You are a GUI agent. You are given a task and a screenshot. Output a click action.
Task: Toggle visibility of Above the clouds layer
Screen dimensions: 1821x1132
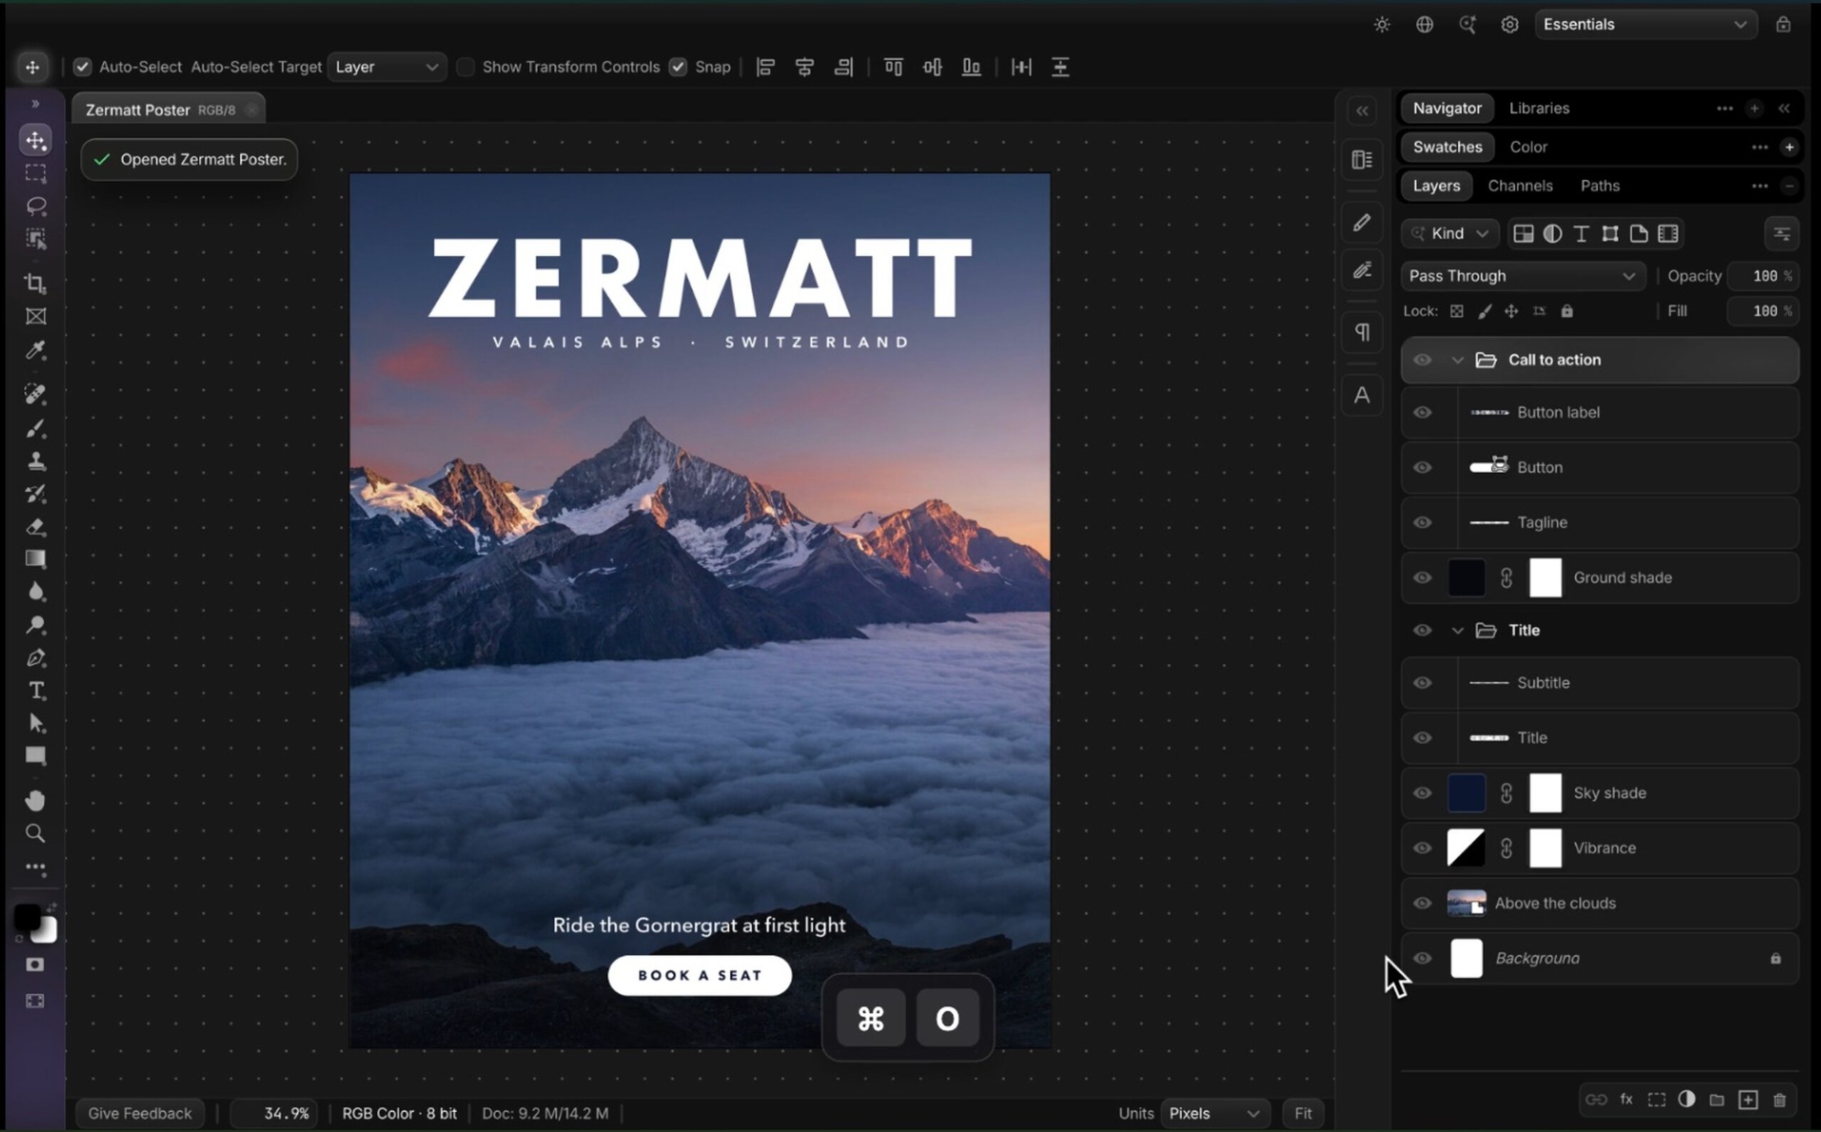coord(1422,904)
